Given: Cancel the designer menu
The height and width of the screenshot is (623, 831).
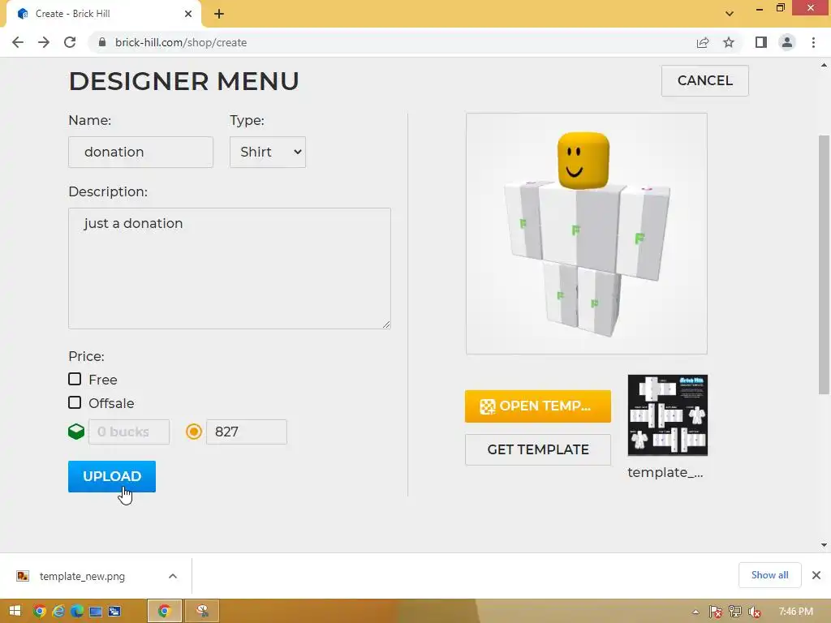Looking at the screenshot, I should (704, 80).
